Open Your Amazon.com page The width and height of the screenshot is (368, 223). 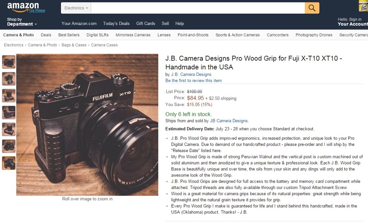[x=79, y=23]
